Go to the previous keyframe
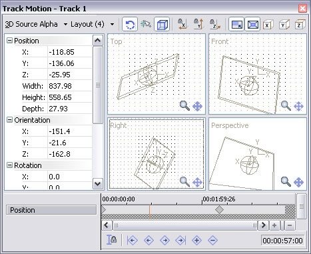Viewport: 311px width, 254px height. point(149,240)
